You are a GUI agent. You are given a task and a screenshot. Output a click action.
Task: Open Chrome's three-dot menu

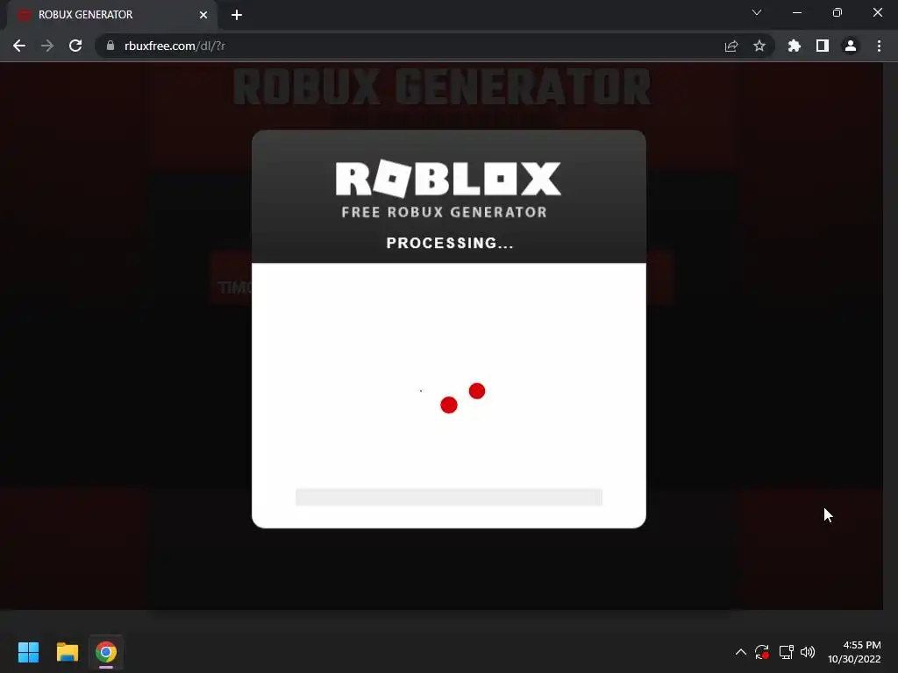pyautogui.click(x=879, y=46)
